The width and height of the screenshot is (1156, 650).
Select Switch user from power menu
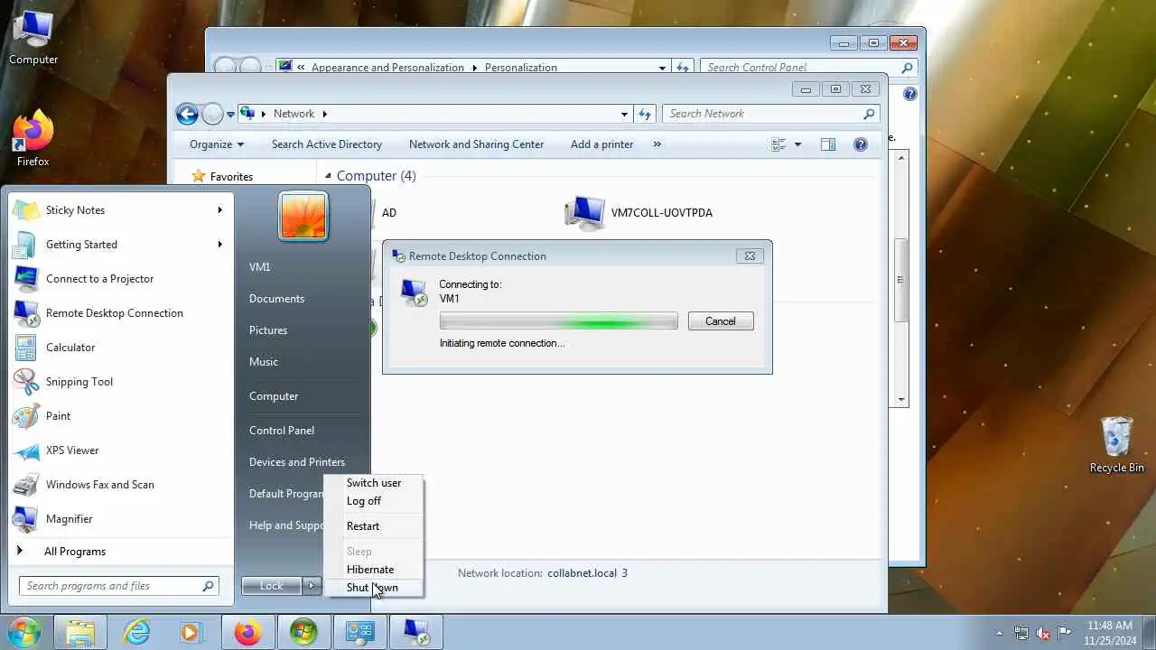pos(374,483)
